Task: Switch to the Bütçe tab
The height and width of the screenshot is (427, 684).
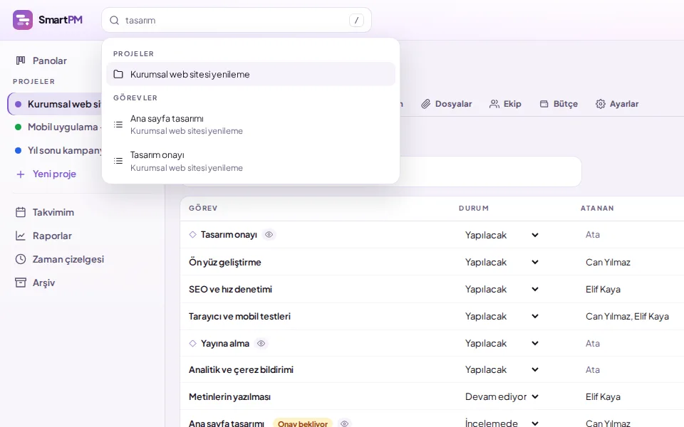Action: pos(559,104)
